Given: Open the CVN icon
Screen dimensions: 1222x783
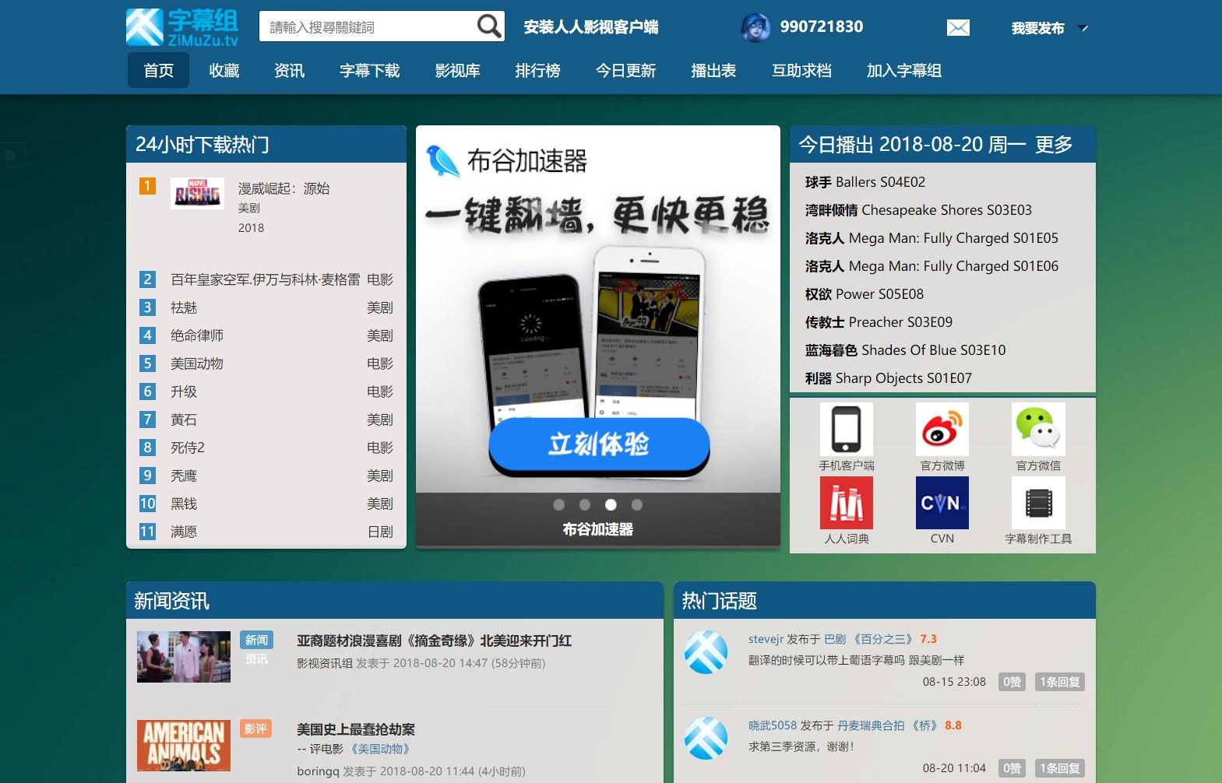Looking at the screenshot, I should pos(942,503).
